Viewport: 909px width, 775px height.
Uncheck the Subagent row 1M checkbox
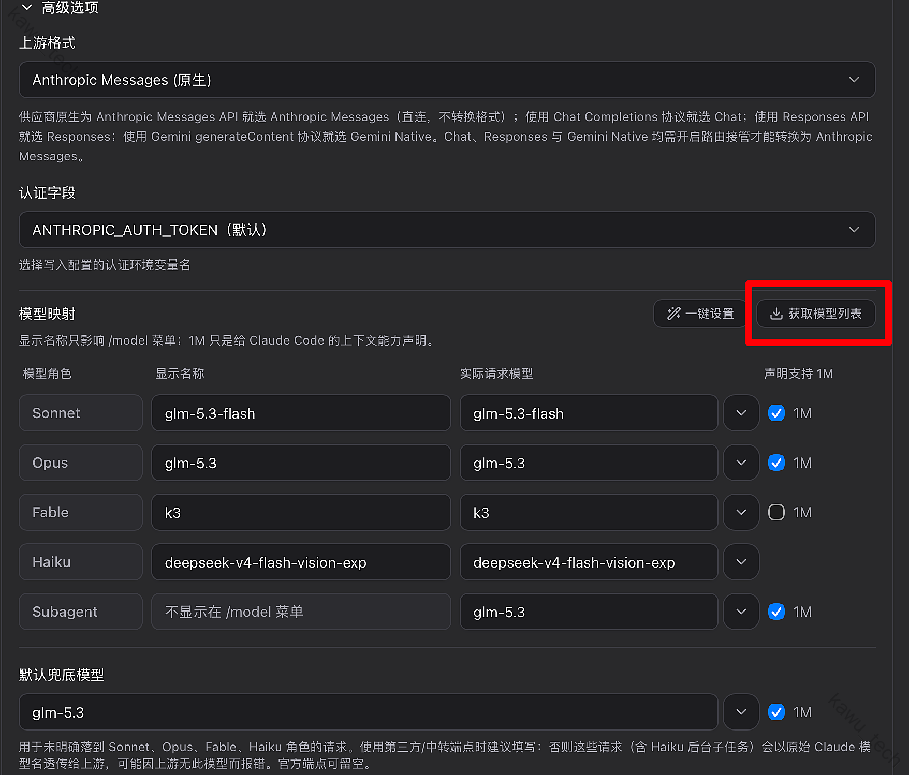776,612
